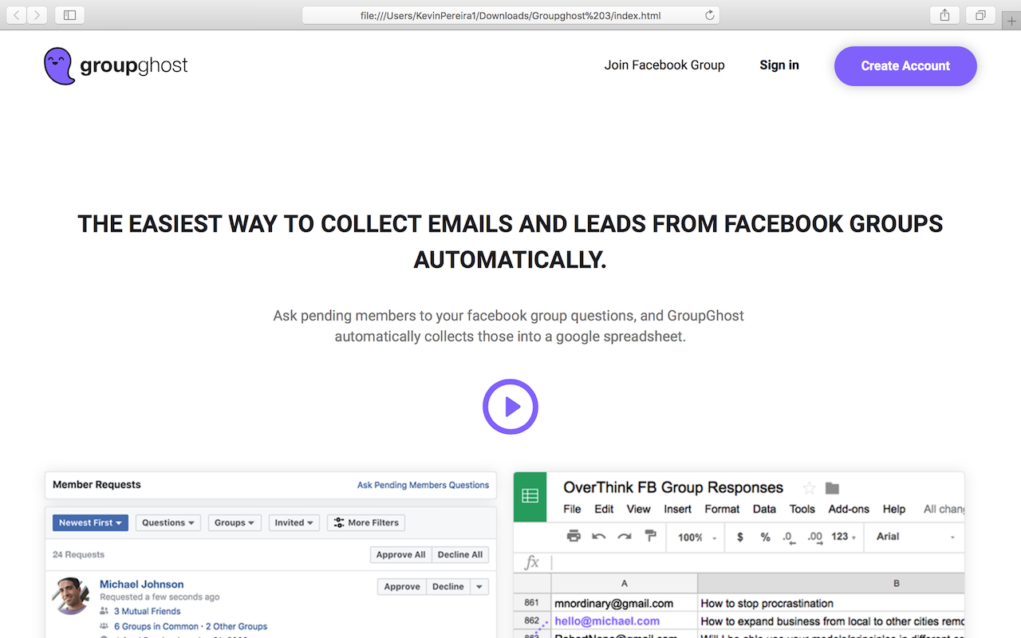Click the OverThink FB Group Responses title
Screen dimensions: 1021x638
pos(673,487)
